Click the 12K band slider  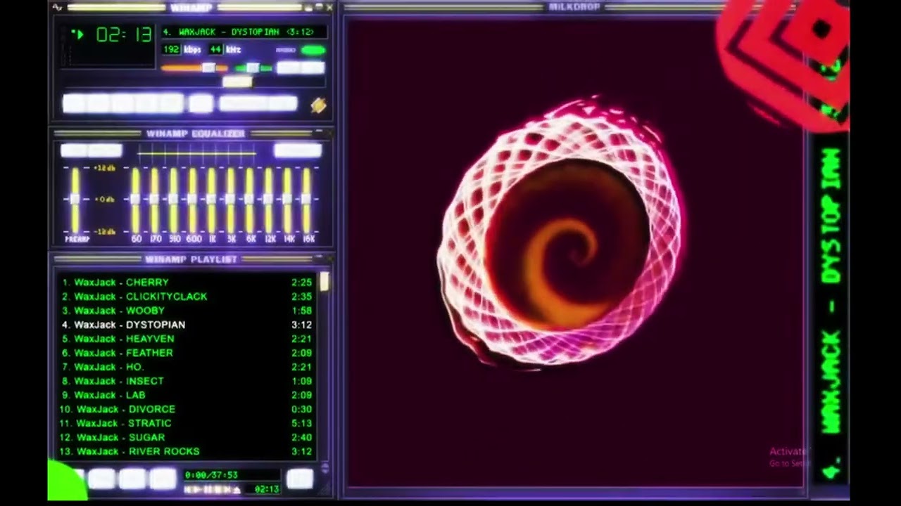269,200
